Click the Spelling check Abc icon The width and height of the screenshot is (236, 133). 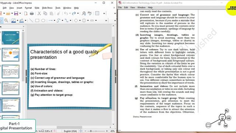(90, 13)
